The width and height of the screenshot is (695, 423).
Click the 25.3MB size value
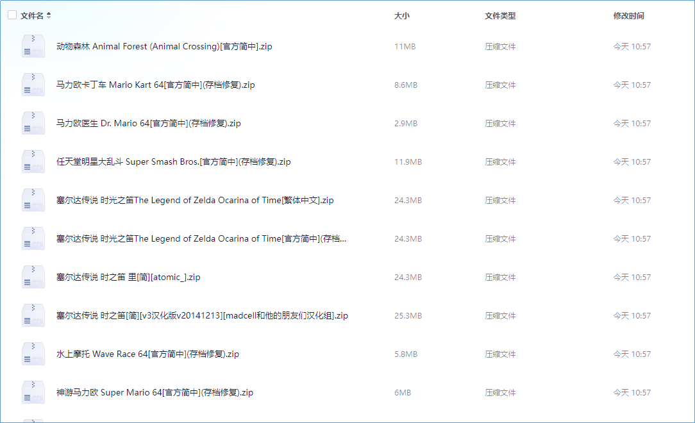click(408, 316)
